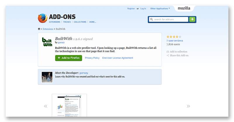The image size is (234, 122).
Task: Click the Share this Add-on icon
Action: pyautogui.click(x=168, y=55)
